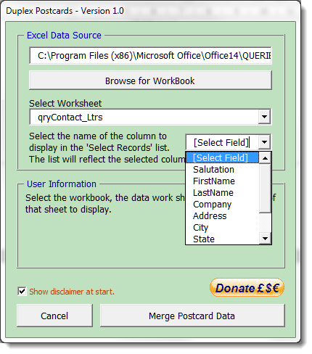Pick City from the field list
Image resolution: width=312 pixels, height=354 pixels.
coord(222,228)
